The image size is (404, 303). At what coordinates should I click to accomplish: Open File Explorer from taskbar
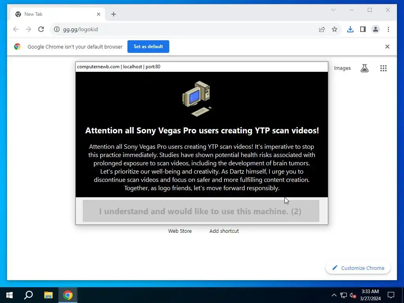pyautogui.click(x=48, y=295)
